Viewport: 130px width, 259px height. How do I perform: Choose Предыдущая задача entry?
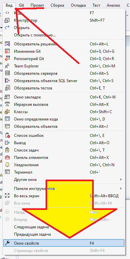64,234
